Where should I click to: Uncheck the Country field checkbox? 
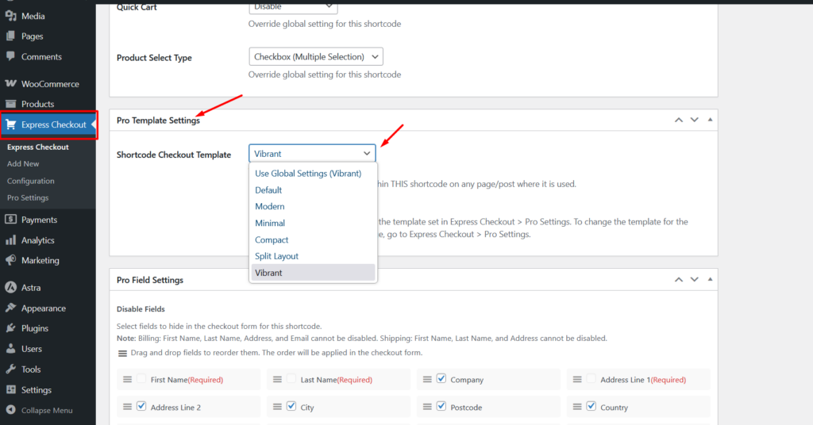click(x=591, y=407)
